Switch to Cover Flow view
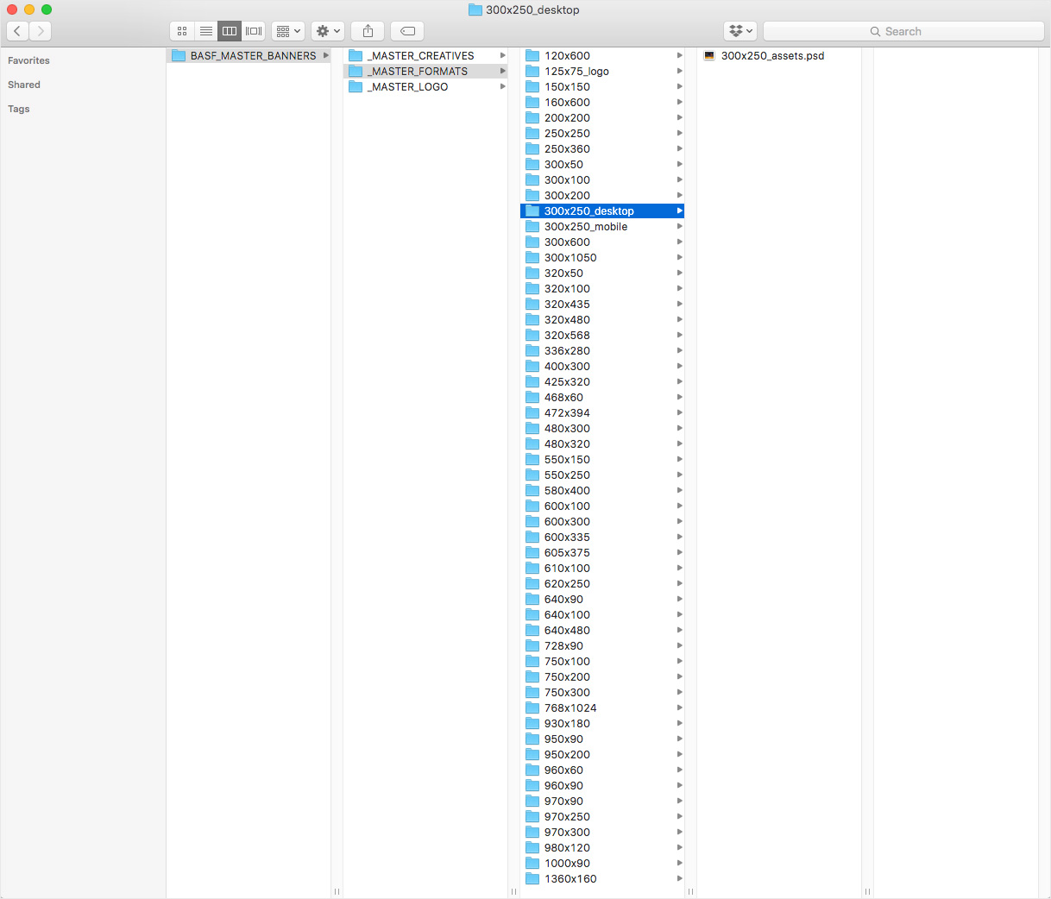Viewport: 1051px width, 899px height. coord(254,31)
